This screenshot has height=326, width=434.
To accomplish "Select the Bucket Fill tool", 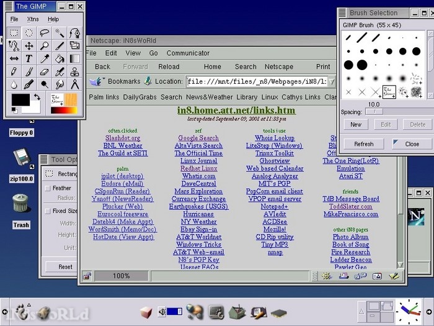I will point(60,58).
